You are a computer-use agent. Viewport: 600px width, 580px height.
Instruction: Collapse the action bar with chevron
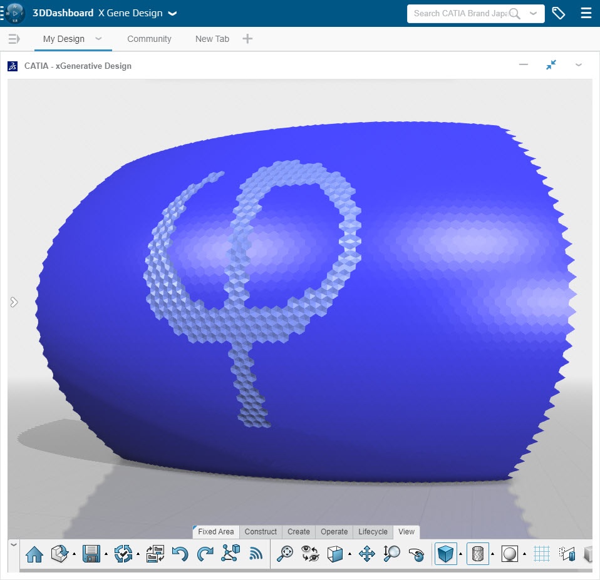13,545
